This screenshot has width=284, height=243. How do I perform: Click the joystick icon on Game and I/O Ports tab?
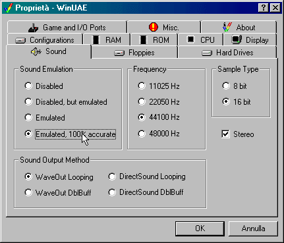34,28
